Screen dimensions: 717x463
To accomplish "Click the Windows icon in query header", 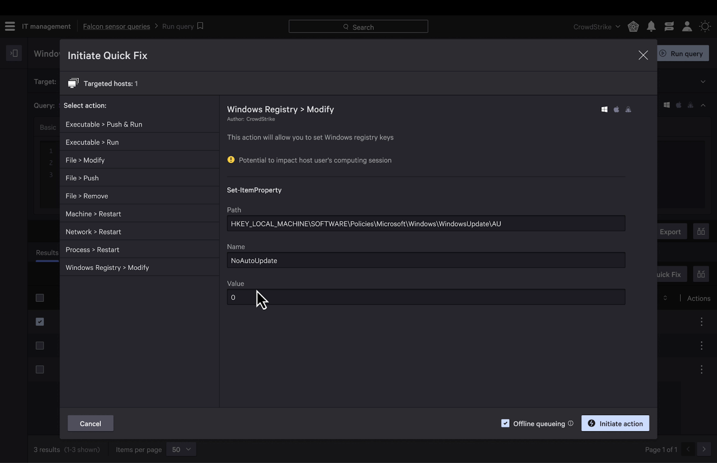I will (667, 105).
